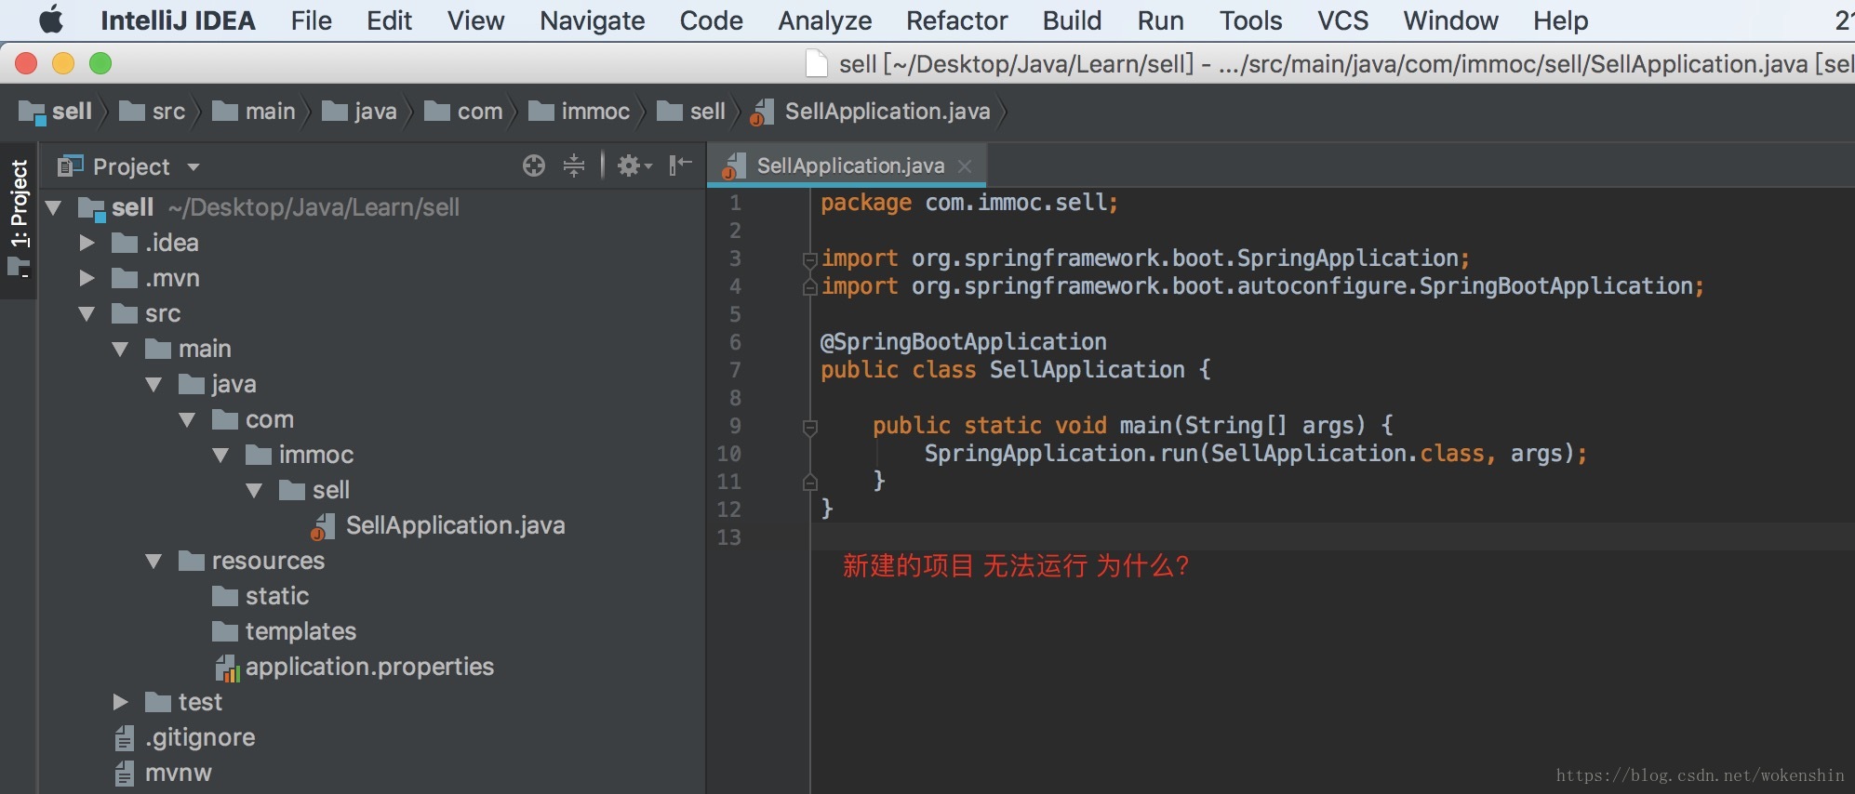The image size is (1855, 794).
Task: Open the Analyze menu
Action: tap(824, 20)
